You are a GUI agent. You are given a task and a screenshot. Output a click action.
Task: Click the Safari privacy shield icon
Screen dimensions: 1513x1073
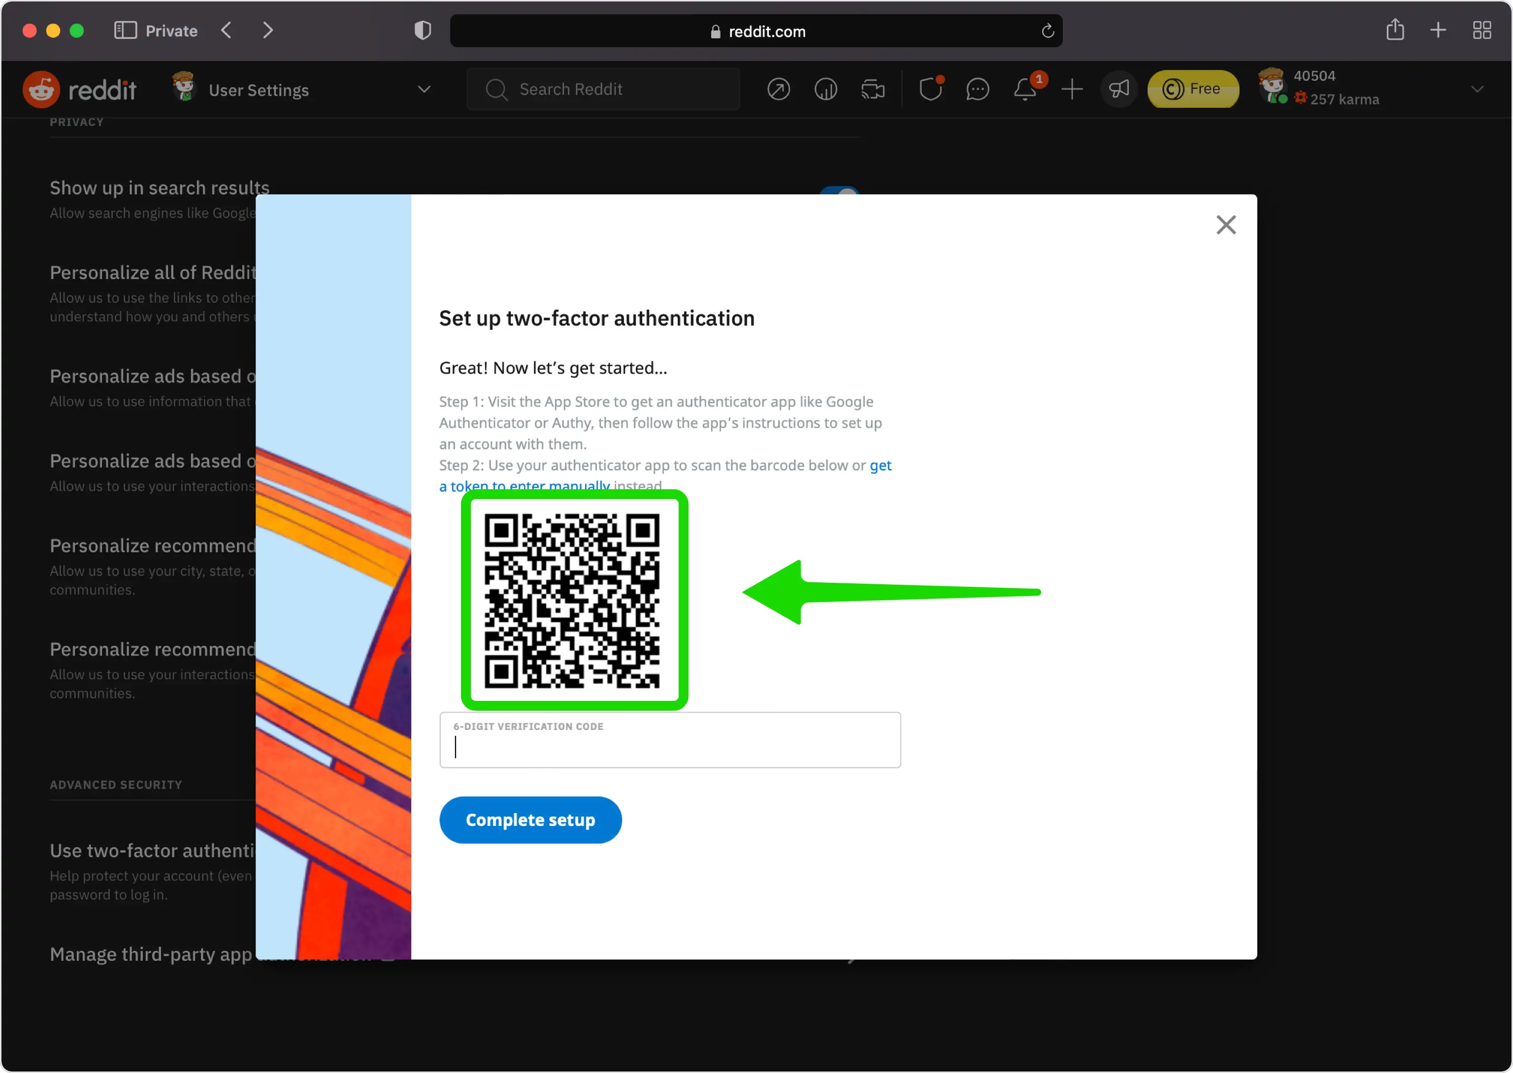coord(423,31)
